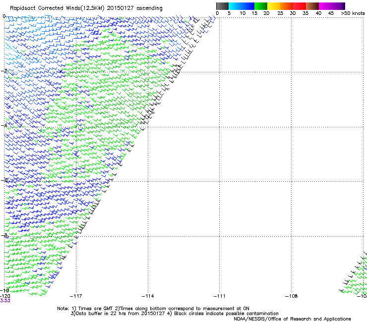
Task: Click the '10' legend scale number
Action: tap(243, 13)
